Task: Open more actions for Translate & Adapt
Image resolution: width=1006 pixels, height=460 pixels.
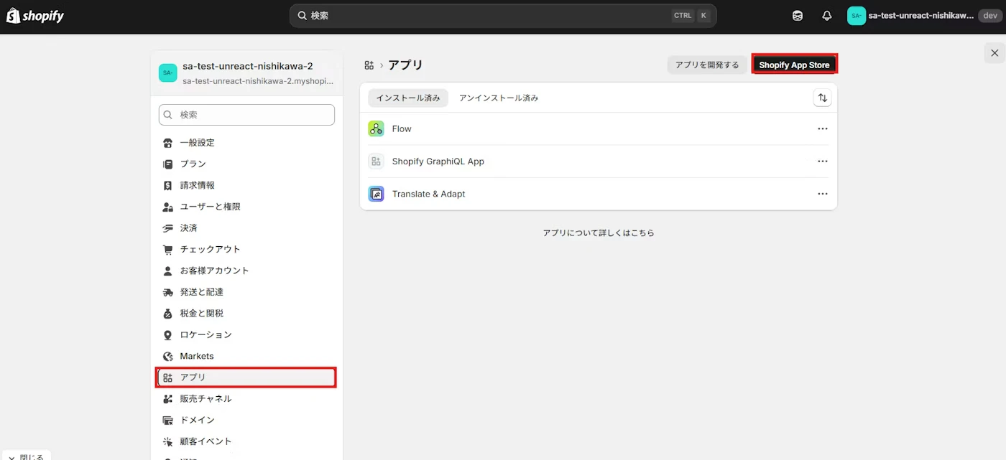Action: point(823,194)
